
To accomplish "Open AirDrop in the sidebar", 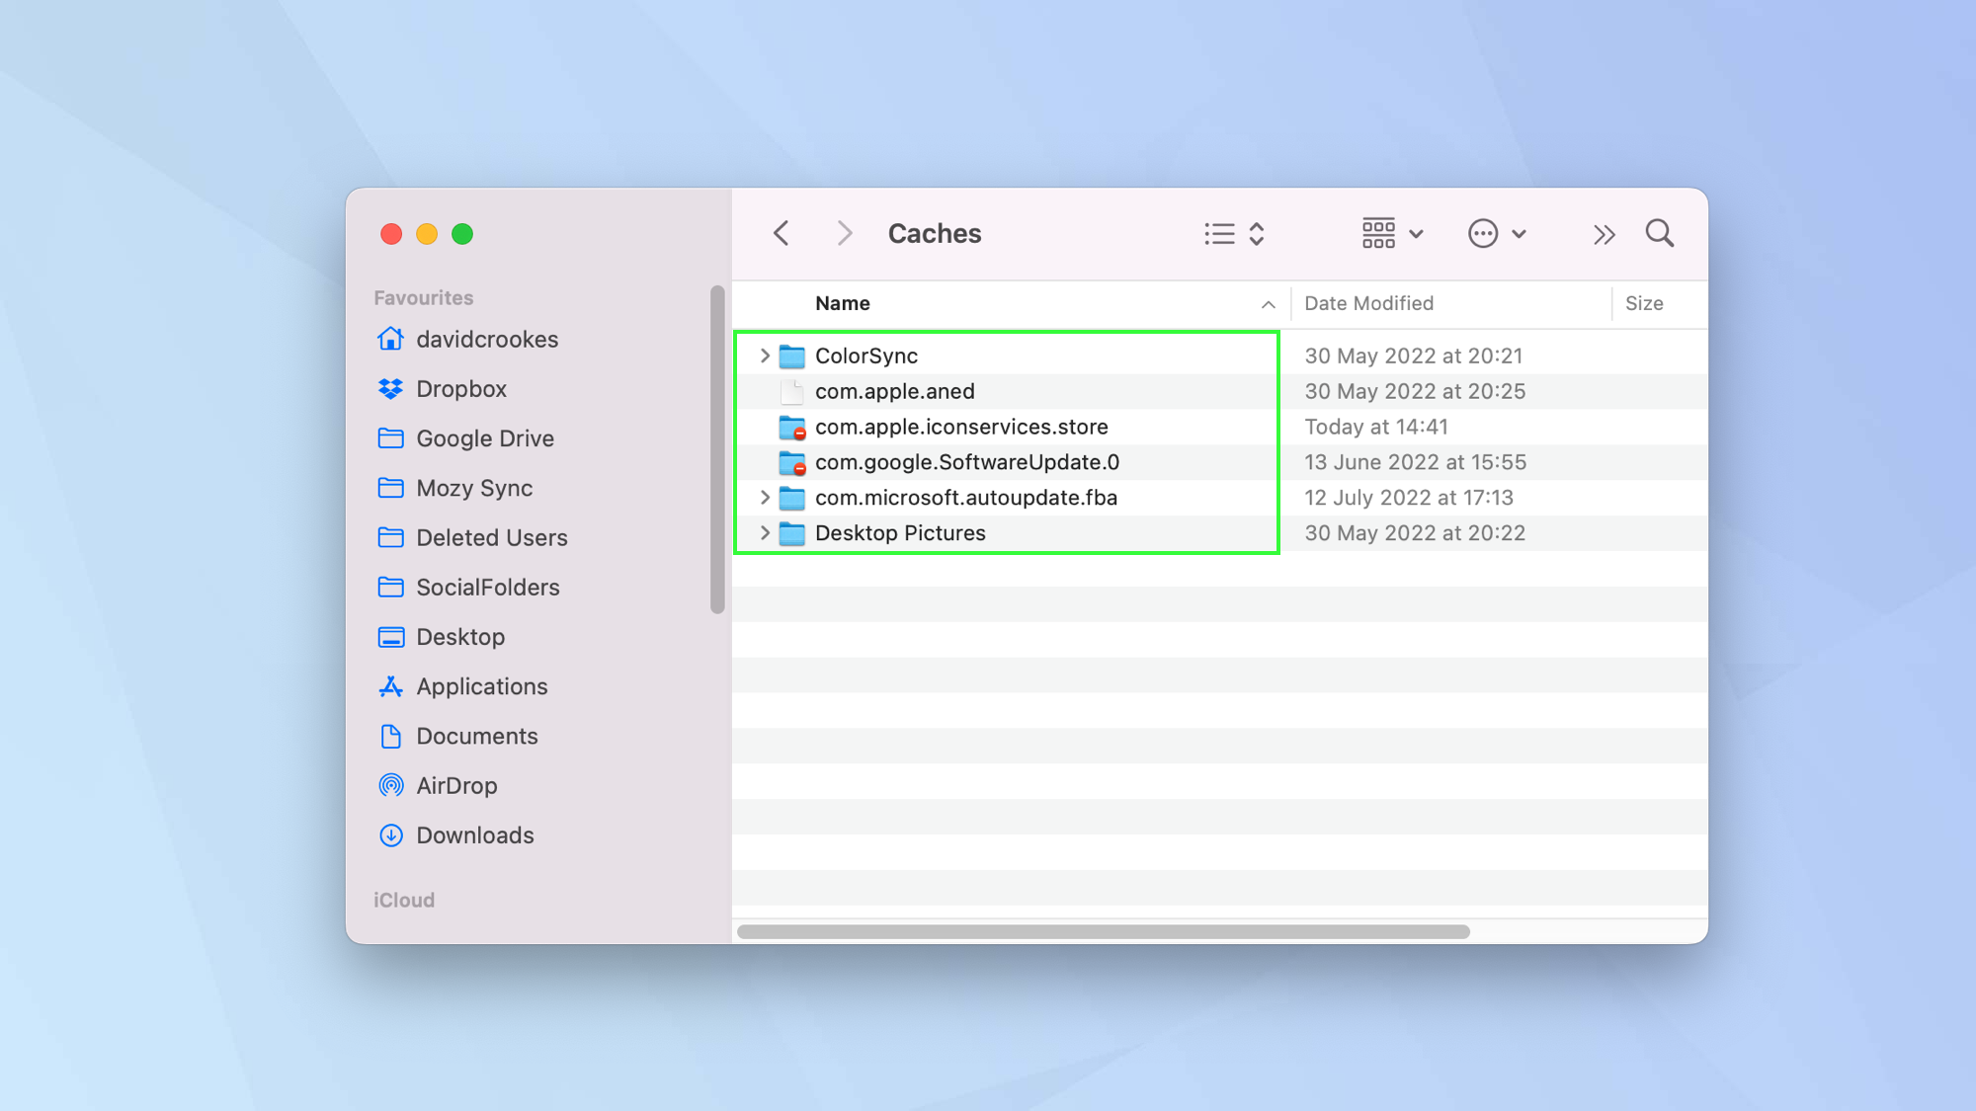I will coord(455,786).
